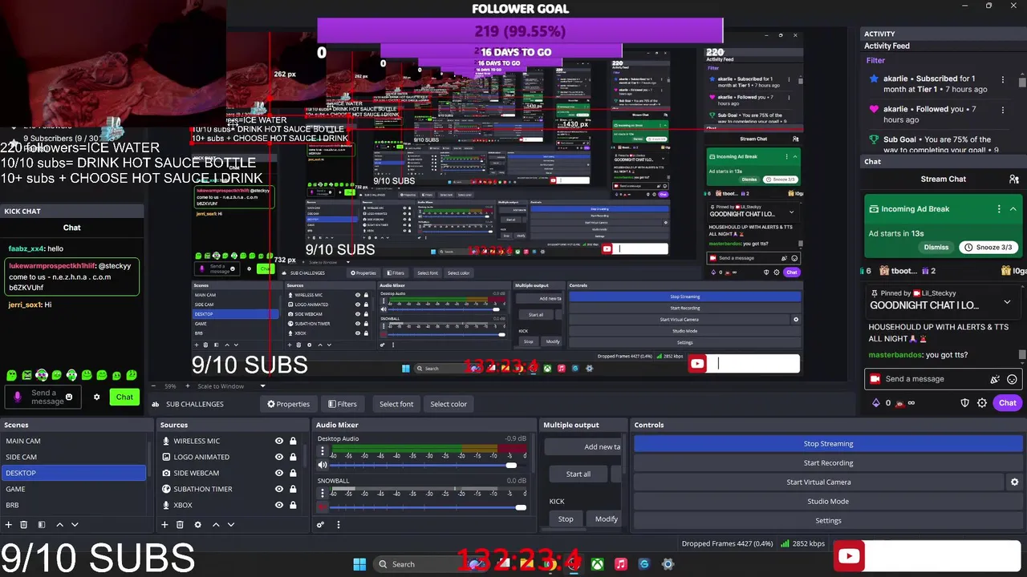Open the Filter in Activity Feed
The image size is (1027, 577).
point(875,60)
